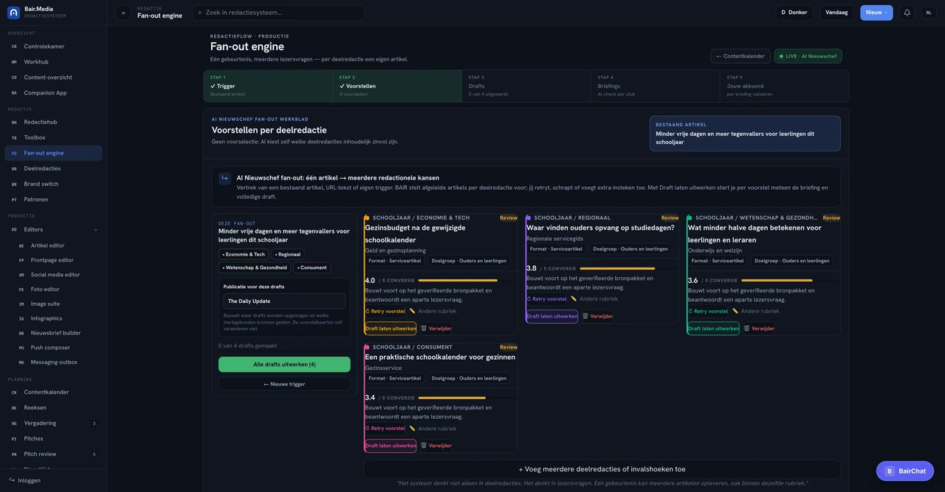Switch to Stap 3 Drafts
Screen dimensions: 945x492
pos(526,86)
